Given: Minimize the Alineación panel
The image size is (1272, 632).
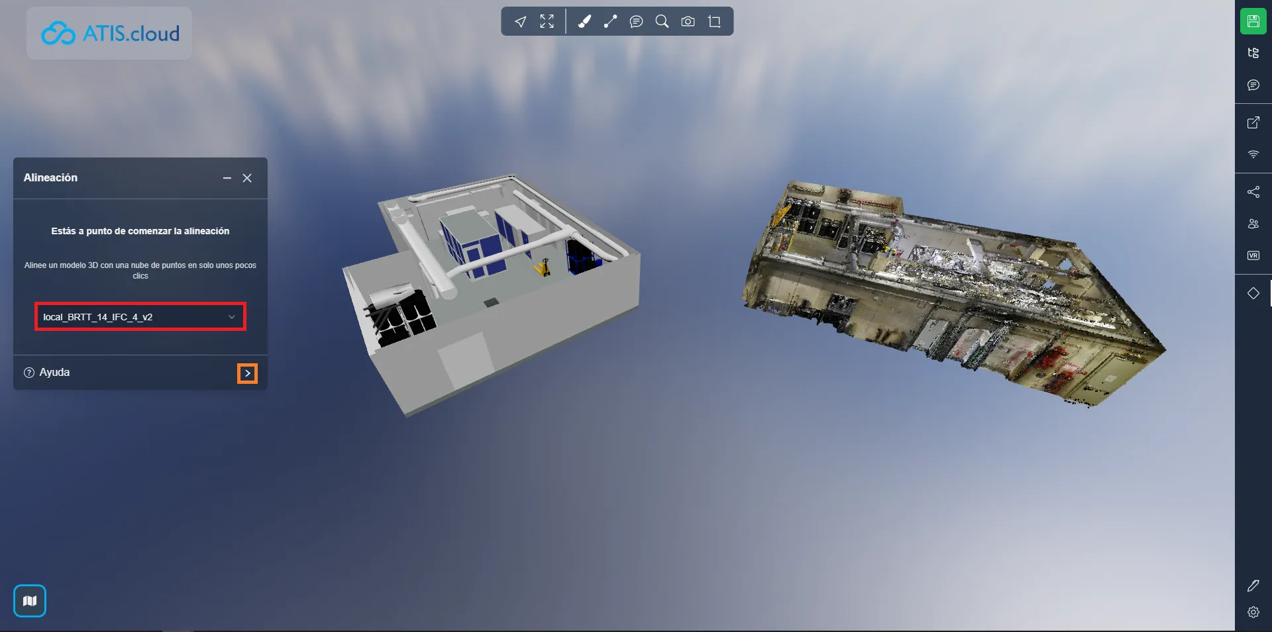Looking at the screenshot, I should [x=227, y=178].
